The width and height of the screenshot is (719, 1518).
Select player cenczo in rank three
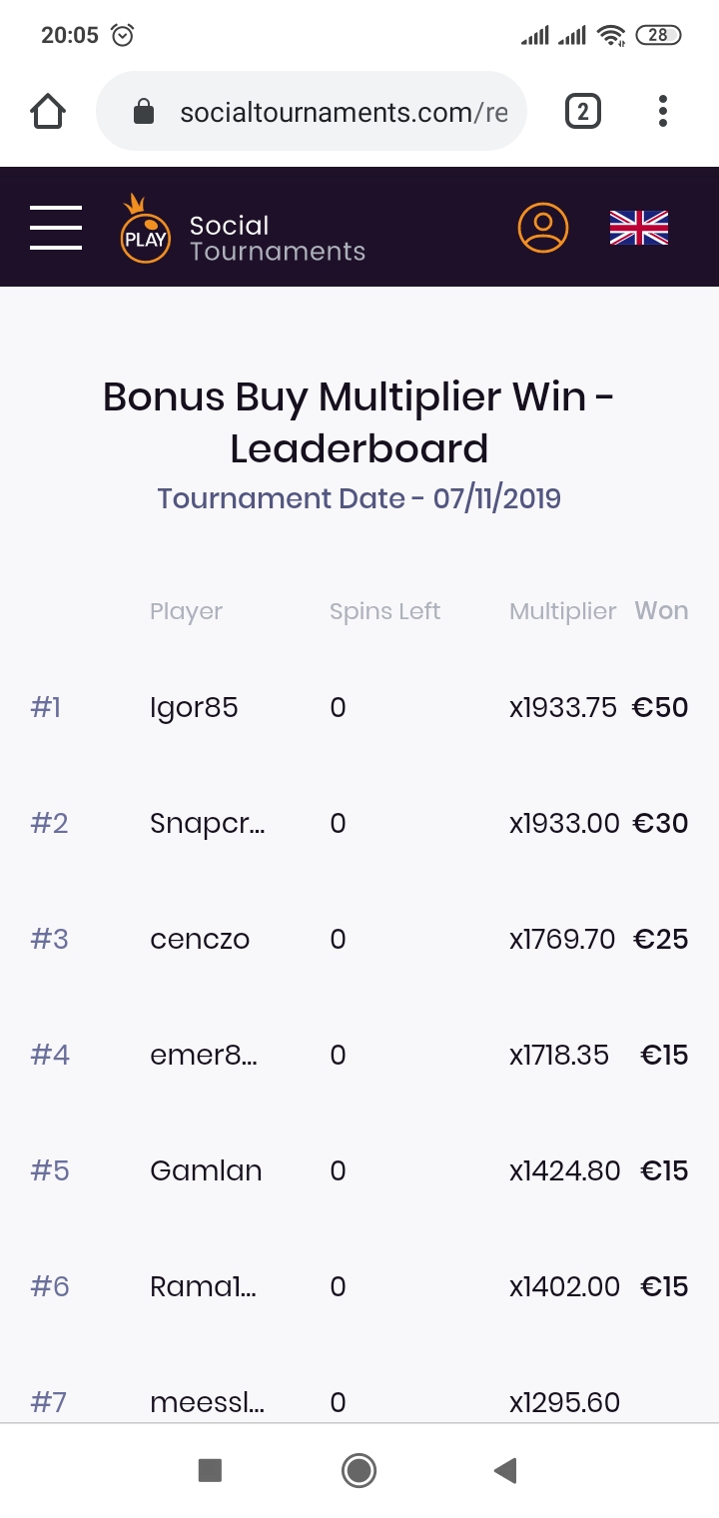click(x=200, y=940)
